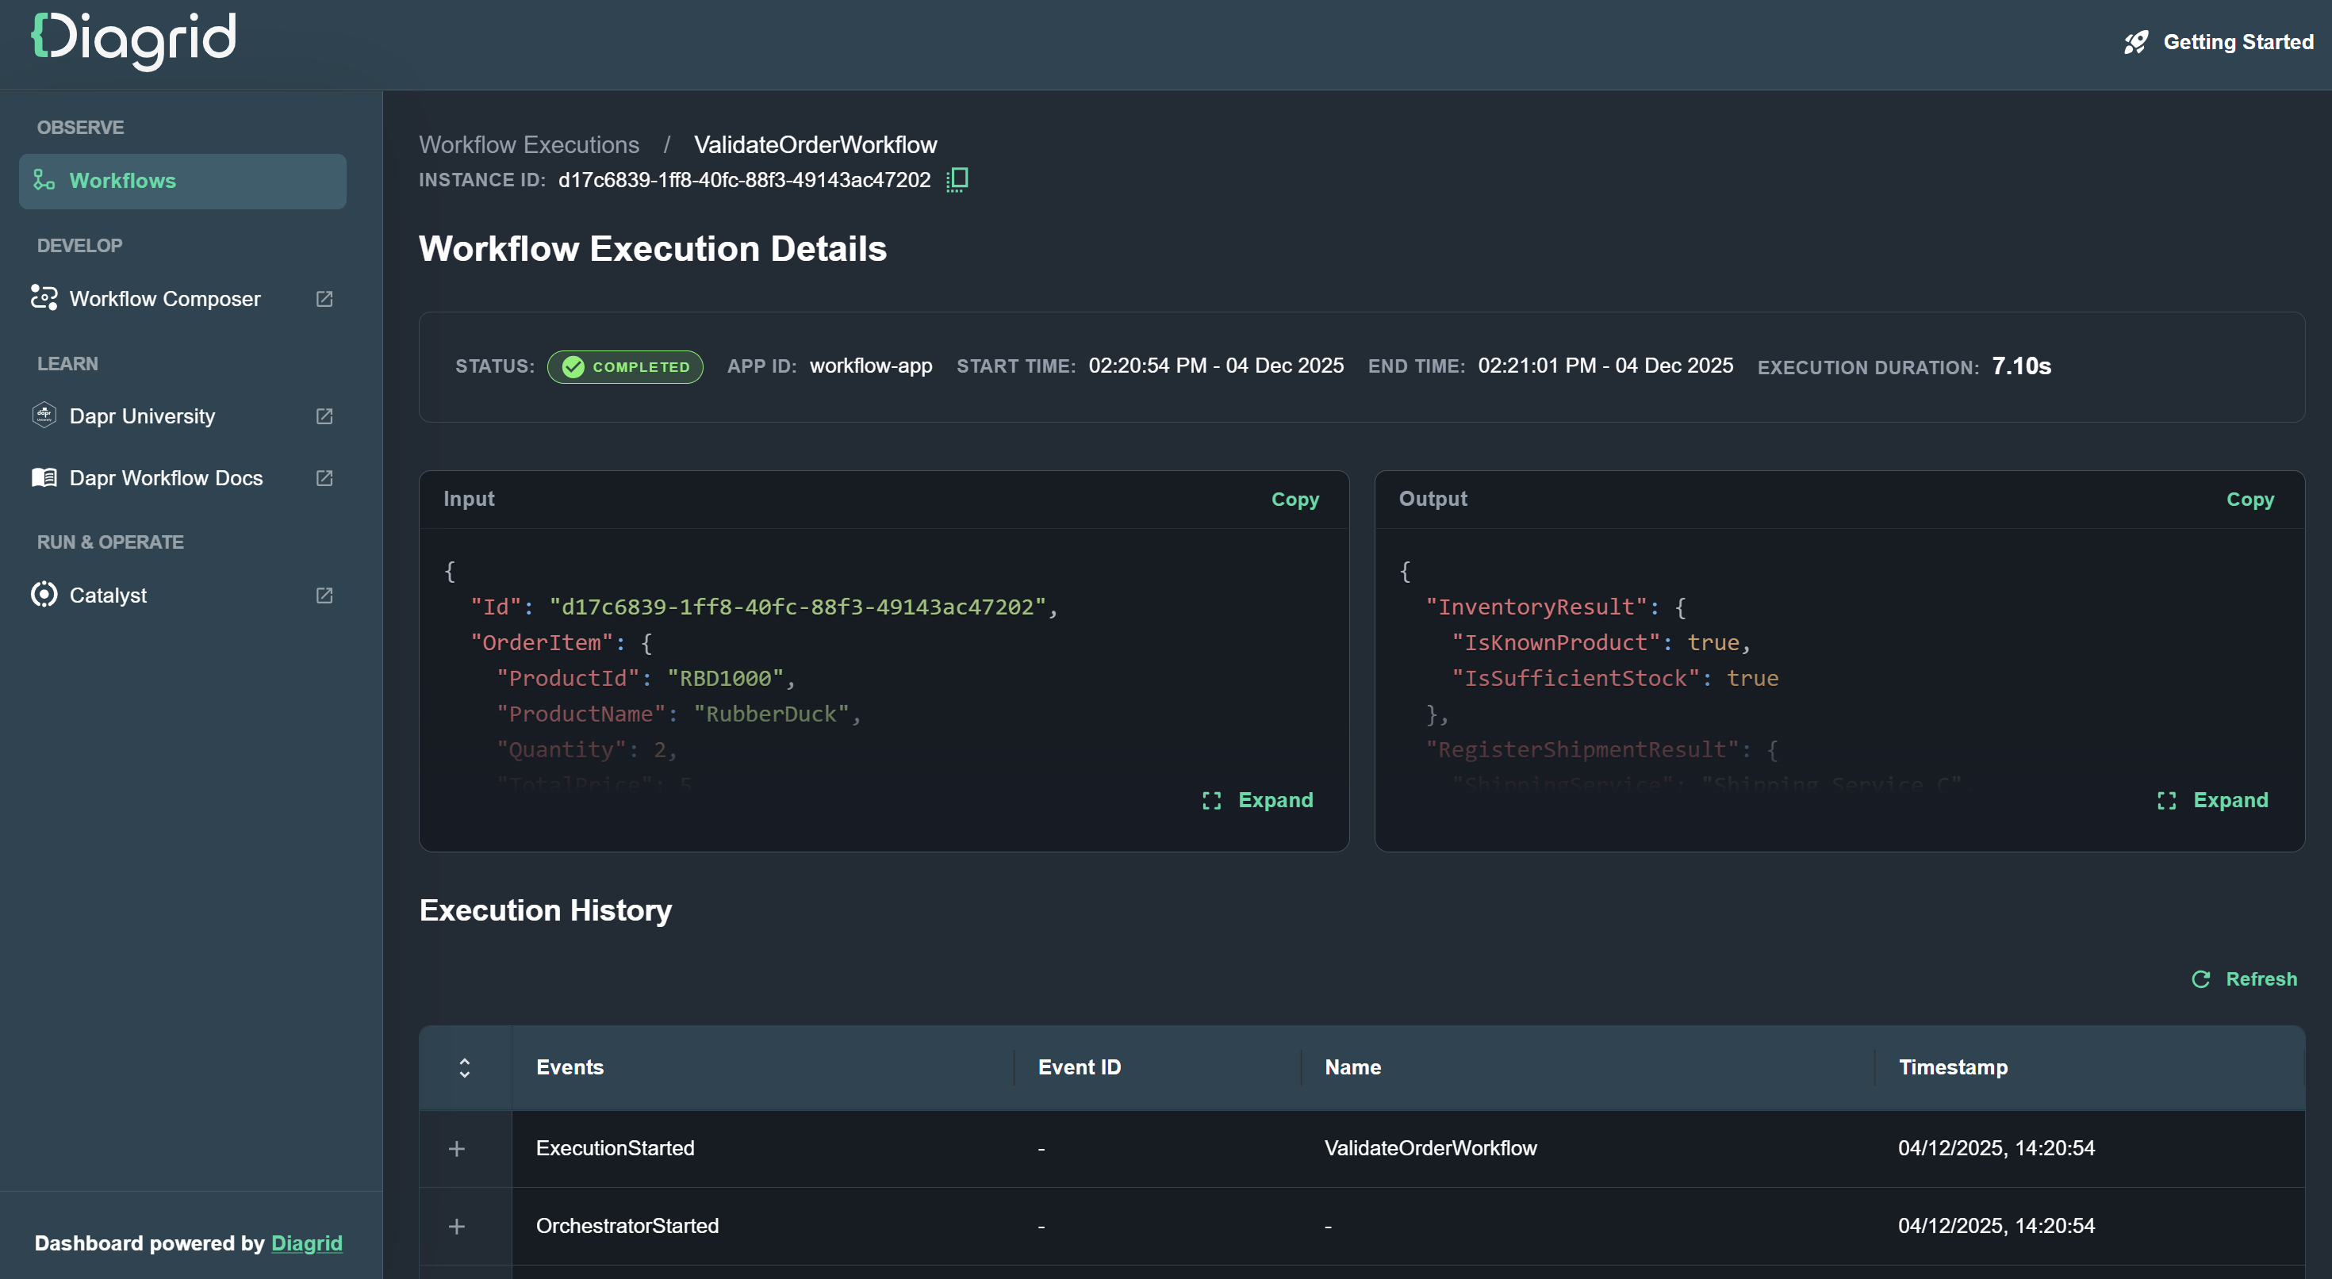Open the Workflow Executions breadcrumb

point(529,145)
